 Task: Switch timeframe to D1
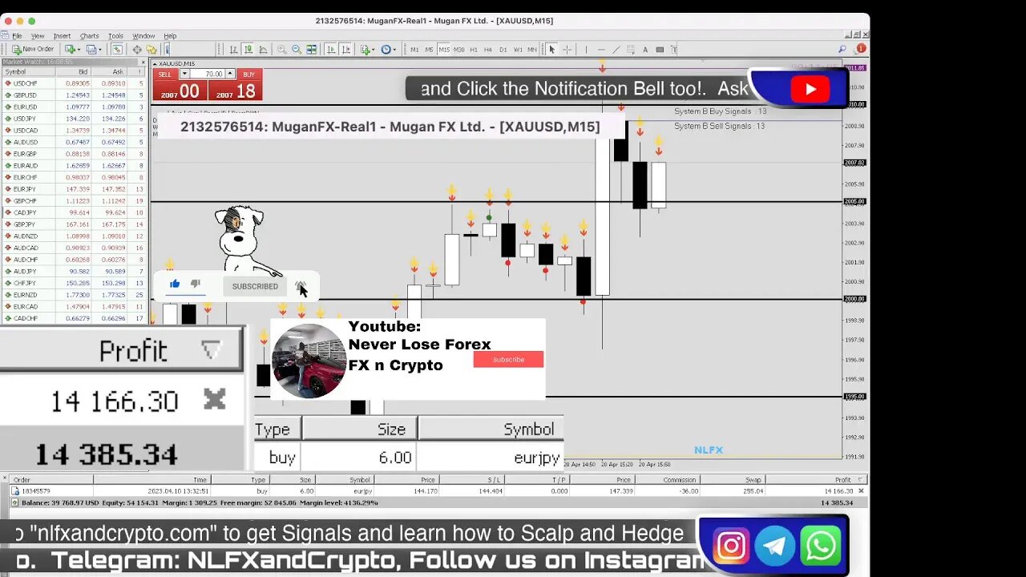coord(503,50)
